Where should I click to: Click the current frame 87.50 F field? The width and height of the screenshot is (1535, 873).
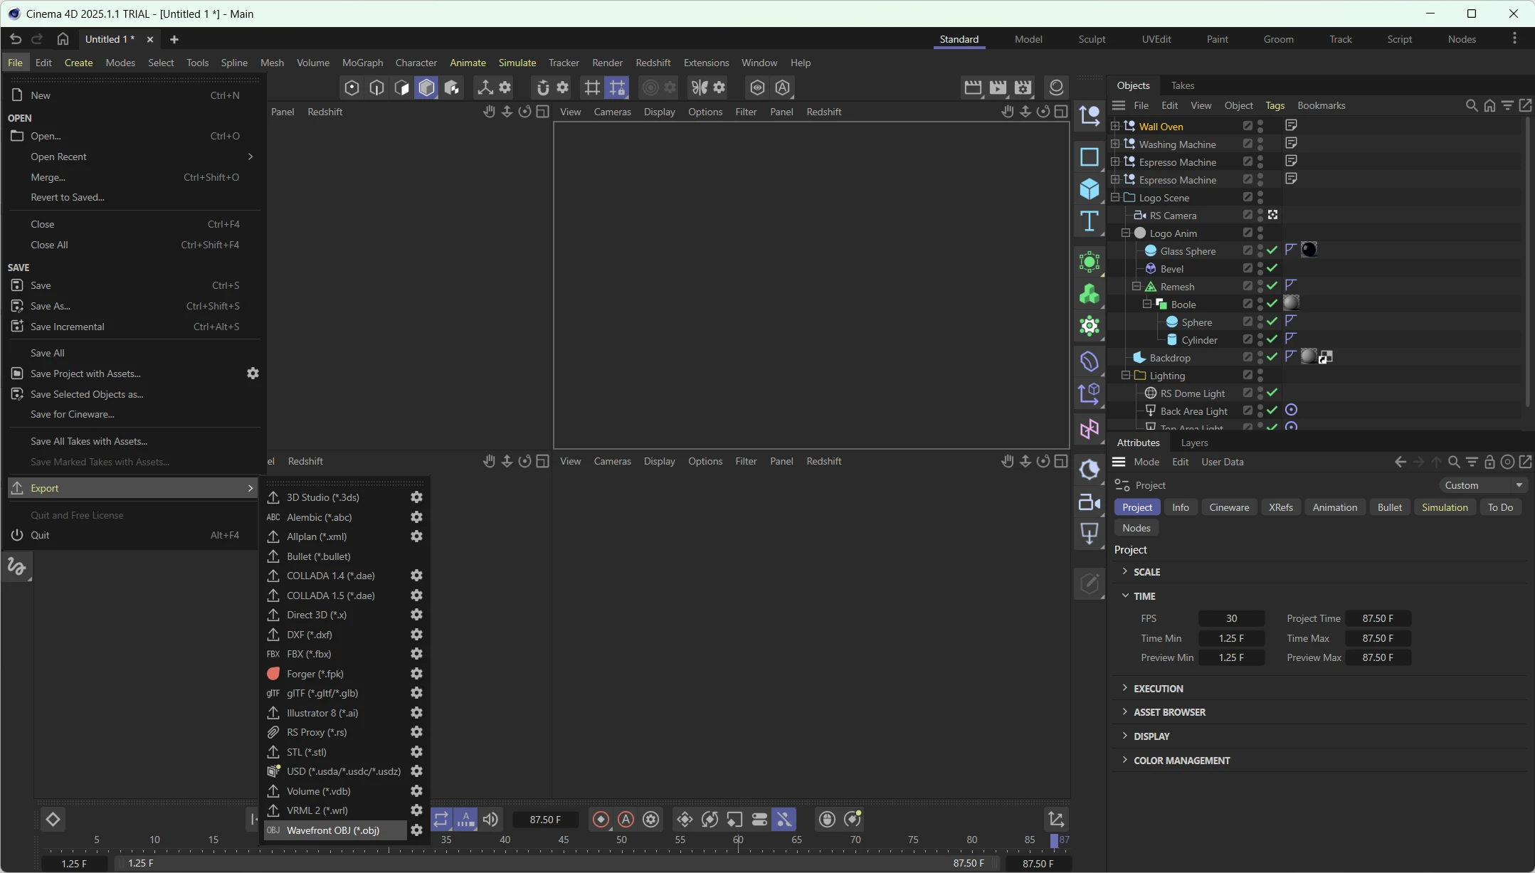(x=546, y=820)
